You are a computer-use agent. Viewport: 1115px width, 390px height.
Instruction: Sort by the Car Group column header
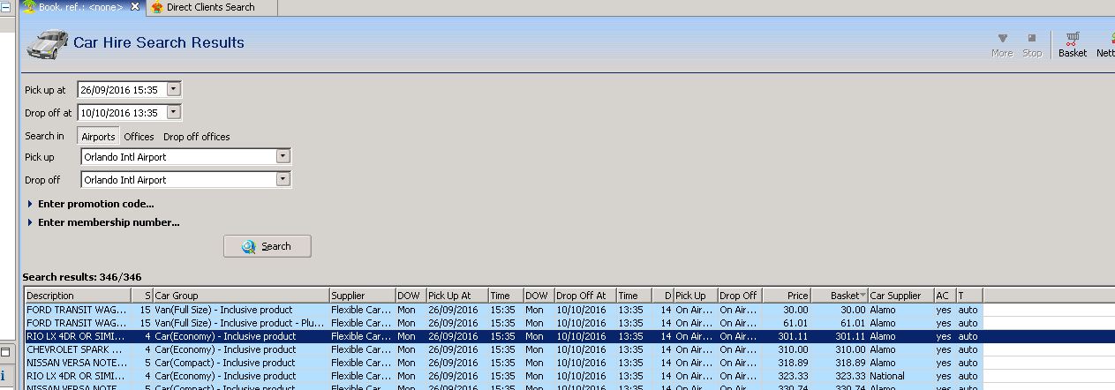pyautogui.click(x=241, y=296)
